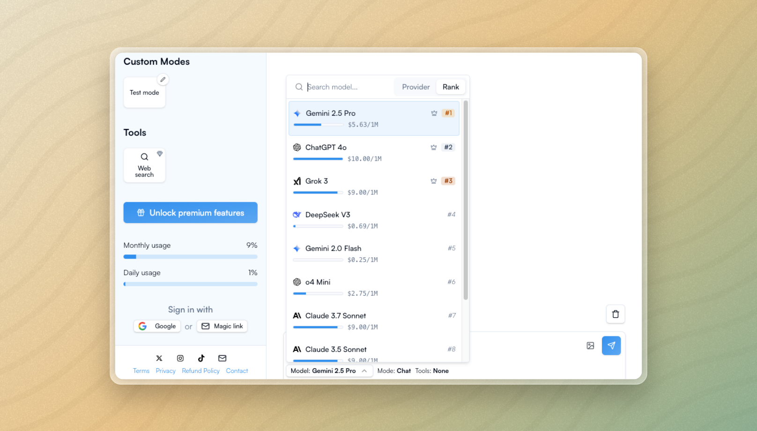Click the #3 rank badge
The width and height of the screenshot is (757, 431).
(448, 181)
